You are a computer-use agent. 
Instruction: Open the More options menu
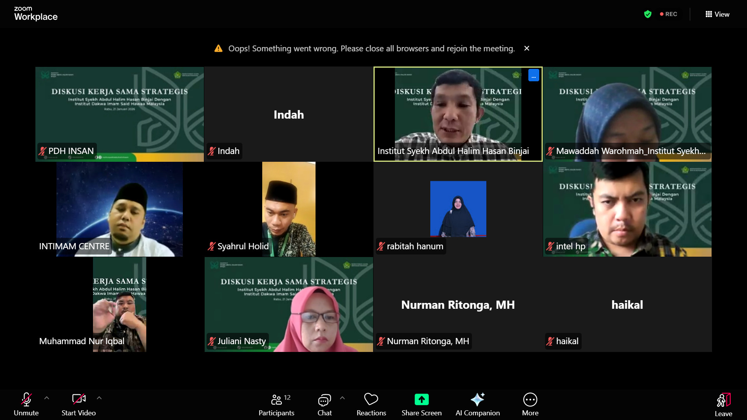pos(530,404)
